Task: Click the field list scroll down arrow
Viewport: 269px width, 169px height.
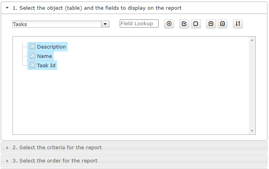Action: (x=252, y=131)
